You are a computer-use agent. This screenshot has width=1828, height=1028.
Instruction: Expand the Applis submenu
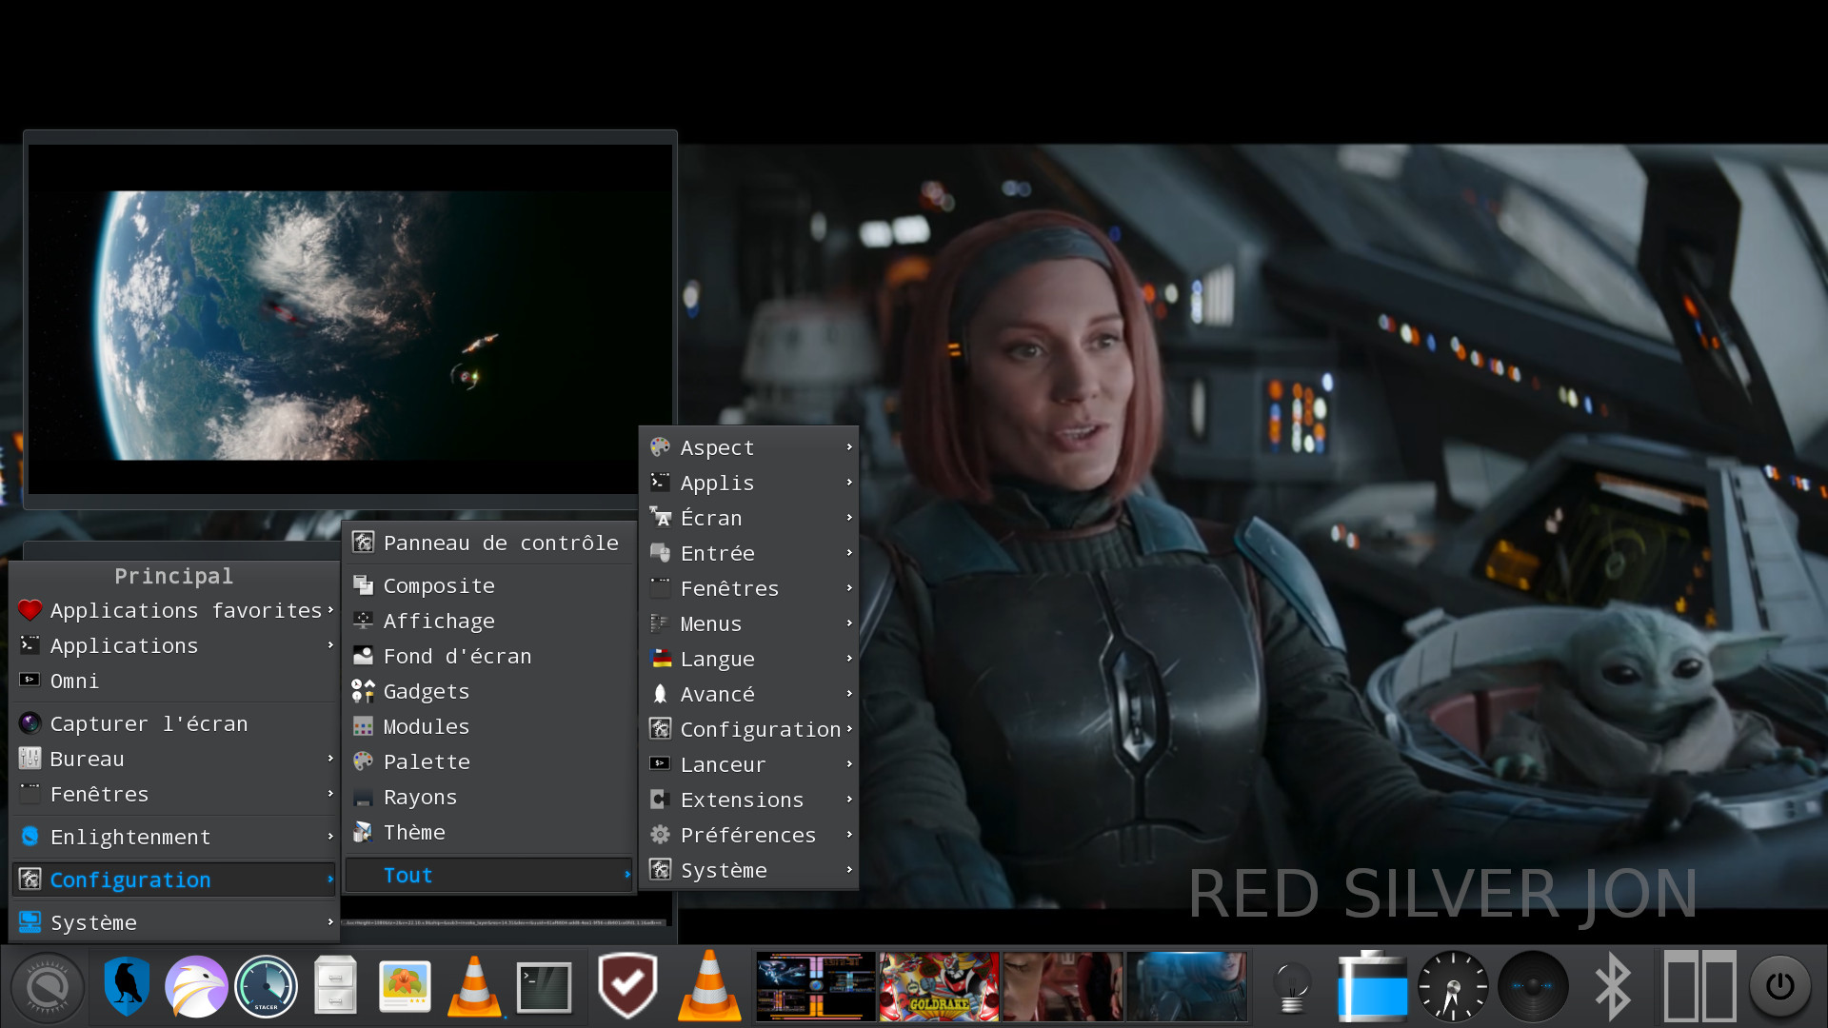[749, 483]
